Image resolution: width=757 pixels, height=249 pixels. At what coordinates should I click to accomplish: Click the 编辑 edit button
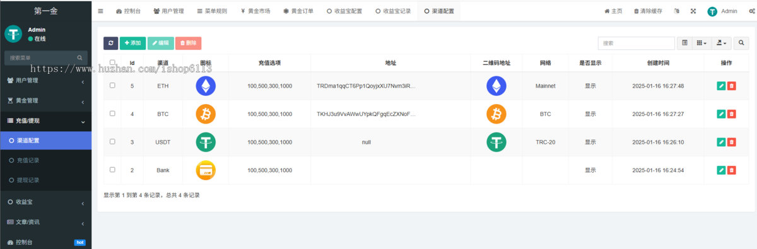pyautogui.click(x=160, y=43)
